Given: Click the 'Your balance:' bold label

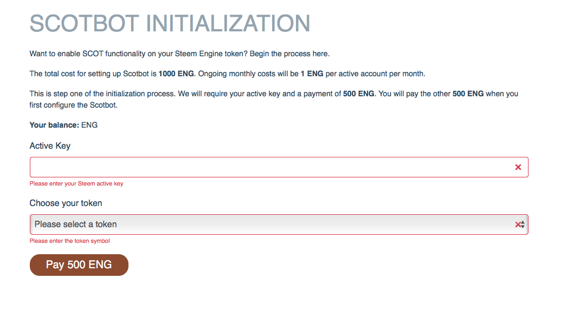Looking at the screenshot, I should click(54, 125).
